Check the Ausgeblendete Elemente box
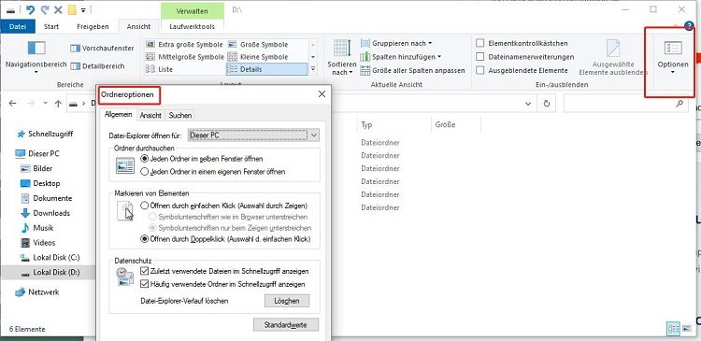This screenshot has height=341, width=701. (480, 70)
